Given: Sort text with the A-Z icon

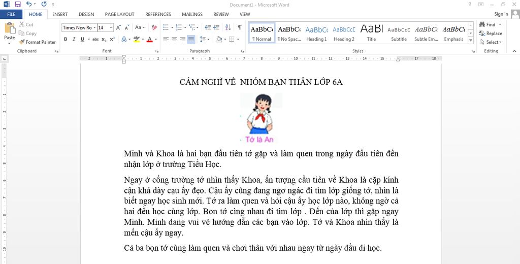Looking at the screenshot, I should [x=228, y=27].
